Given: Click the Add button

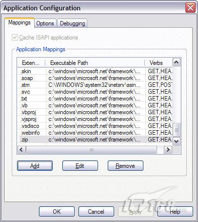Looking at the screenshot, I should (35, 166).
